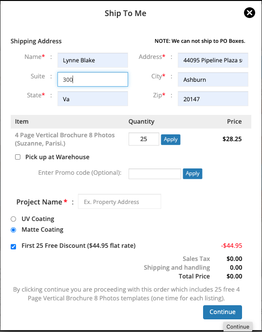
Task: Select the Zip field showing 20147
Action: [x=213, y=99]
